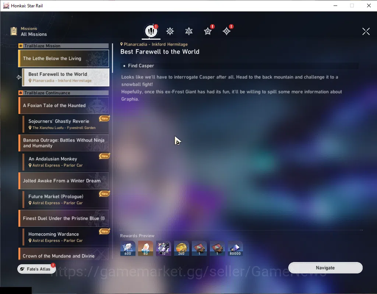Collapse the Trailblaze Mission section header
This screenshot has height=294, width=377.
[64, 46]
